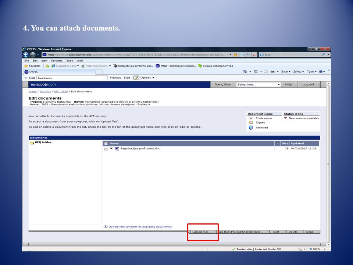The height and width of the screenshot is (265, 353).
Task: Click the Stop loading red X icon
Action: pos(254,54)
